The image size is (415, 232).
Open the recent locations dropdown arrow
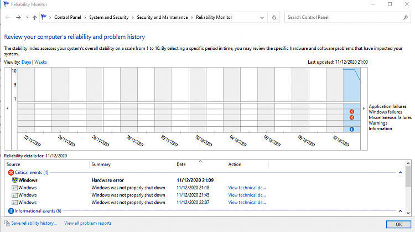[27, 18]
